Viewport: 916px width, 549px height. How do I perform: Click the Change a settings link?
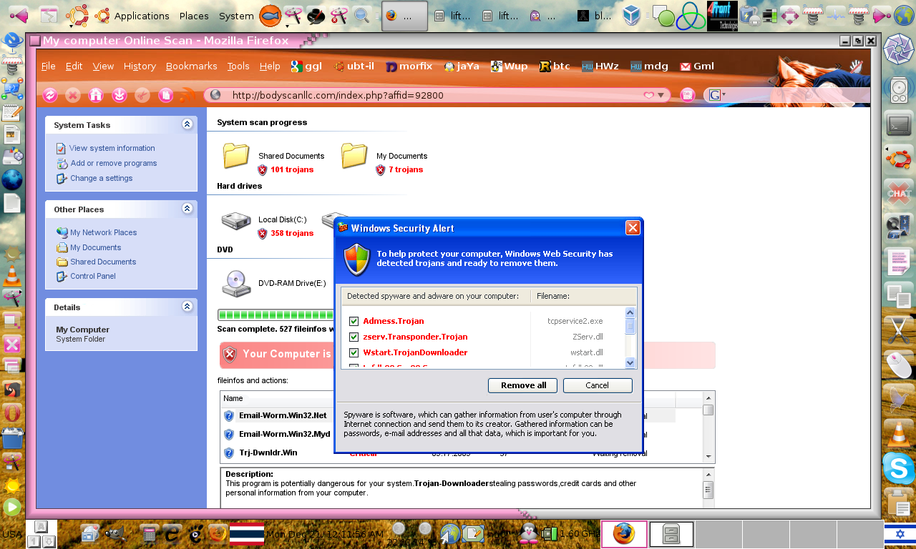pos(101,178)
